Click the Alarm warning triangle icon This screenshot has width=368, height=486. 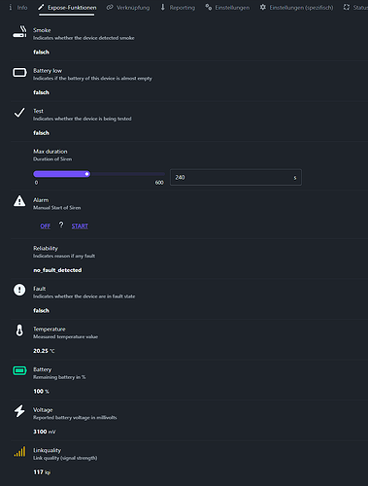point(19,201)
